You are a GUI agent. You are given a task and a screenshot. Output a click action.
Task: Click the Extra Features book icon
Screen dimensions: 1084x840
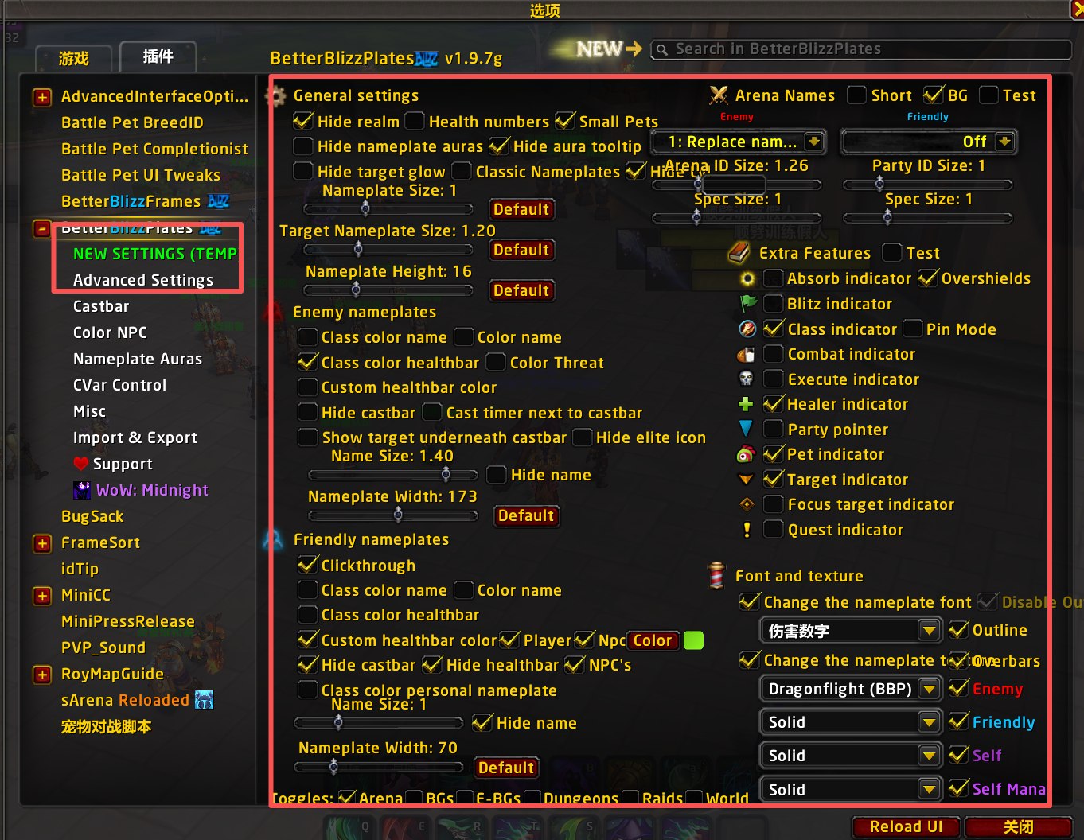(x=739, y=253)
